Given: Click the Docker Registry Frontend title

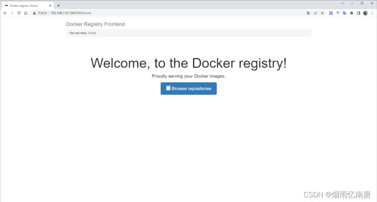Looking at the screenshot, I should click(96, 24).
